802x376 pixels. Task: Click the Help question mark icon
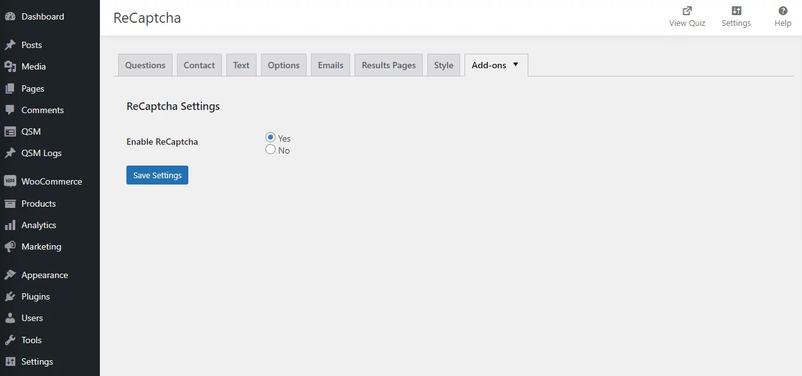tap(783, 11)
